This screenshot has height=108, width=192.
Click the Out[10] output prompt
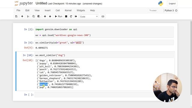click(x=28, y=60)
